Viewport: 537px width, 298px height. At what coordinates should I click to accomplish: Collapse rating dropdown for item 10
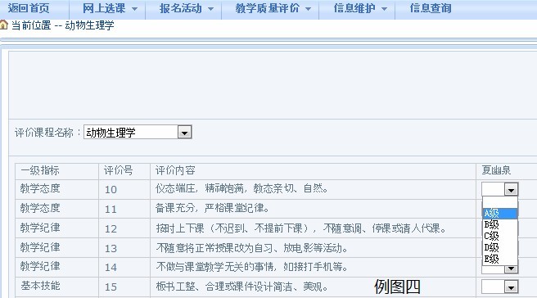click(511, 189)
